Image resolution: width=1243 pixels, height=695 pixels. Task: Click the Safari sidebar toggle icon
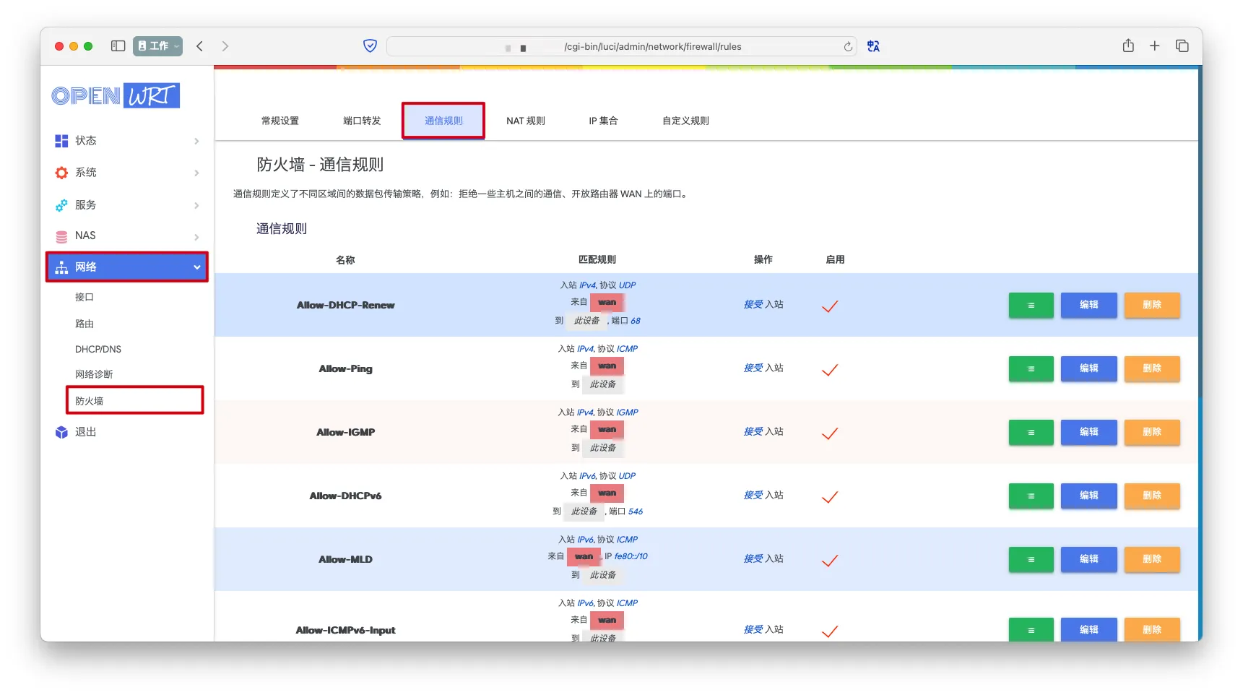[x=118, y=46]
